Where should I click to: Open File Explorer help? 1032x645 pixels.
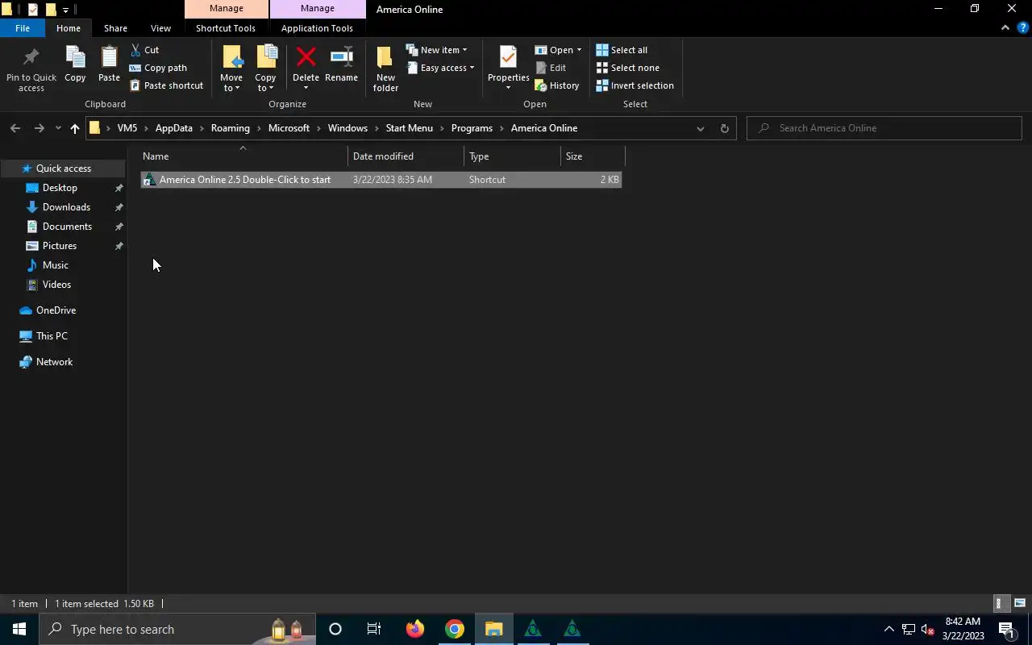(x=1023, y=27)
